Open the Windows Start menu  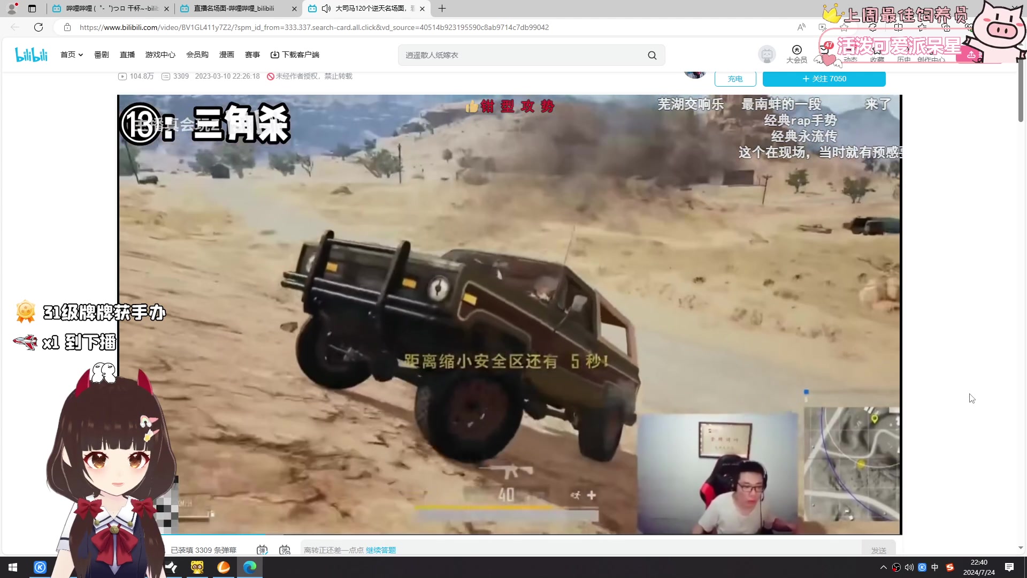tap(13, 567)
